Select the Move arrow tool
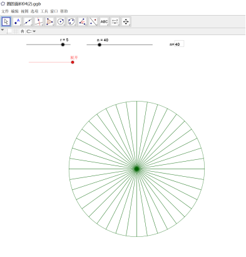The height and width of the screenshot is (257, 246). point(6,21)
